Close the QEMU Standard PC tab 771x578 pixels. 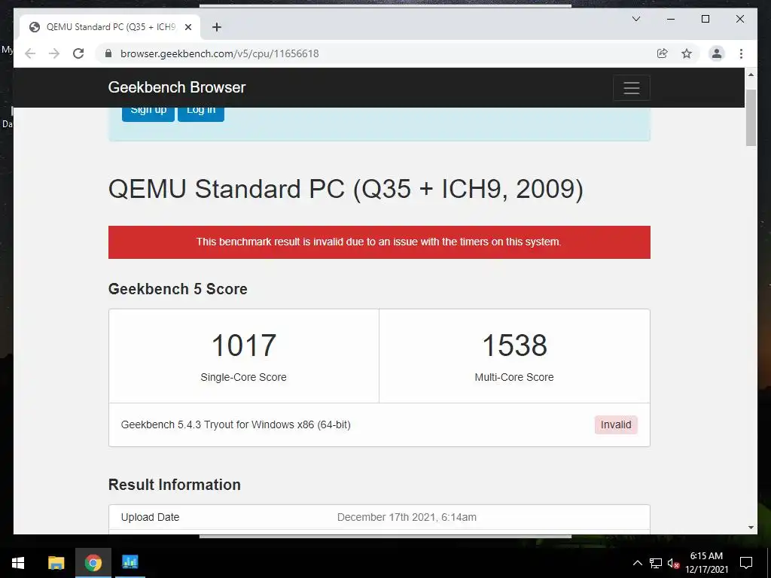click(x=187, y=27)
